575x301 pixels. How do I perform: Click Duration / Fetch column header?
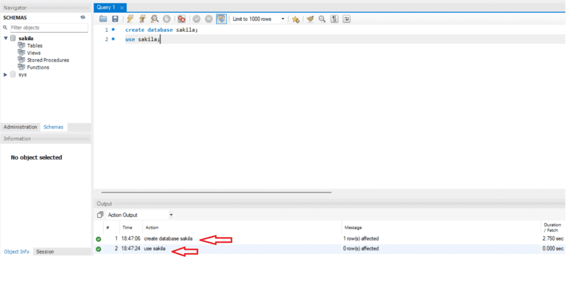pyautogui.click(x=553, y=227)
